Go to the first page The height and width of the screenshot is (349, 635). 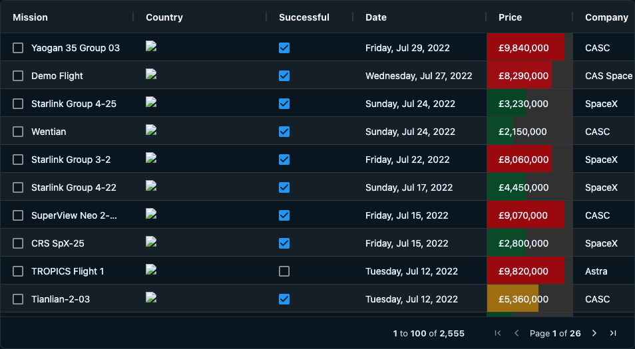(498, 333)
